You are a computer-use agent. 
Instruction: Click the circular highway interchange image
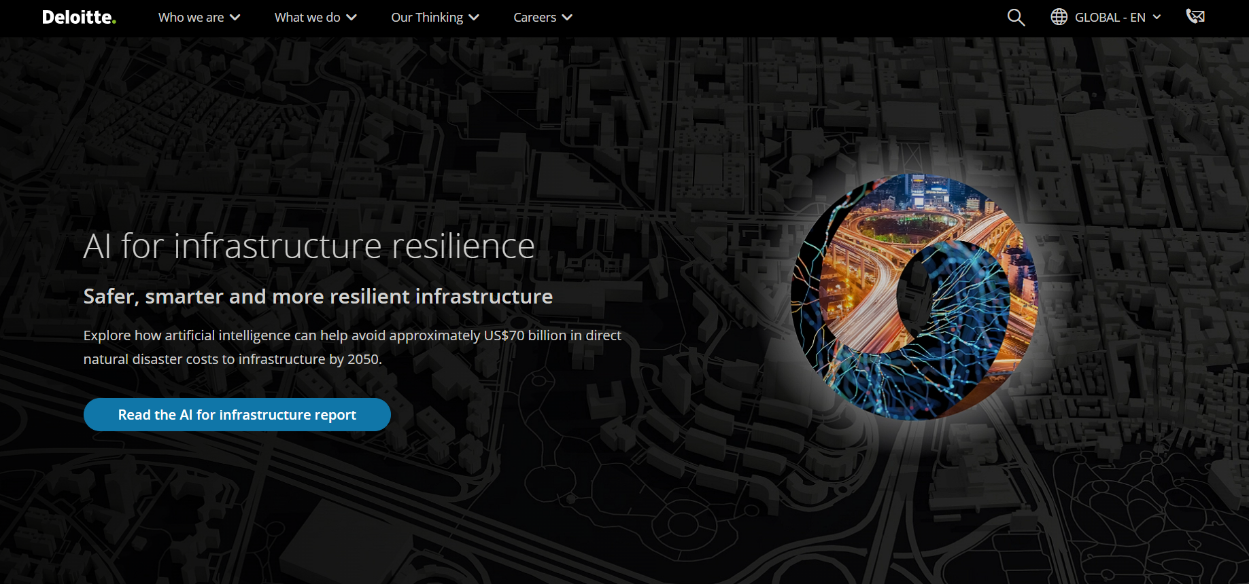914,297
